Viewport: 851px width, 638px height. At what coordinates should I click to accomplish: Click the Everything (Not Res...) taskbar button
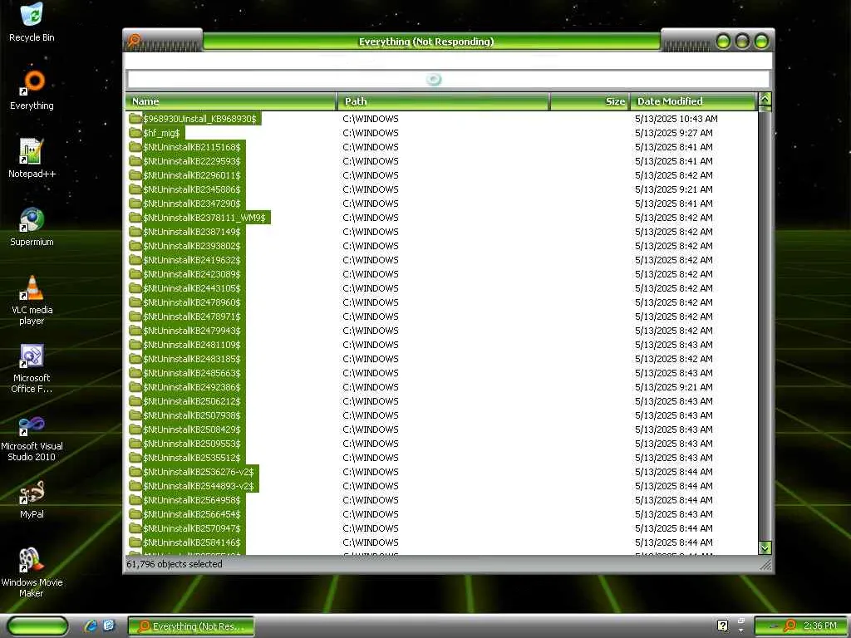point(191,626)
